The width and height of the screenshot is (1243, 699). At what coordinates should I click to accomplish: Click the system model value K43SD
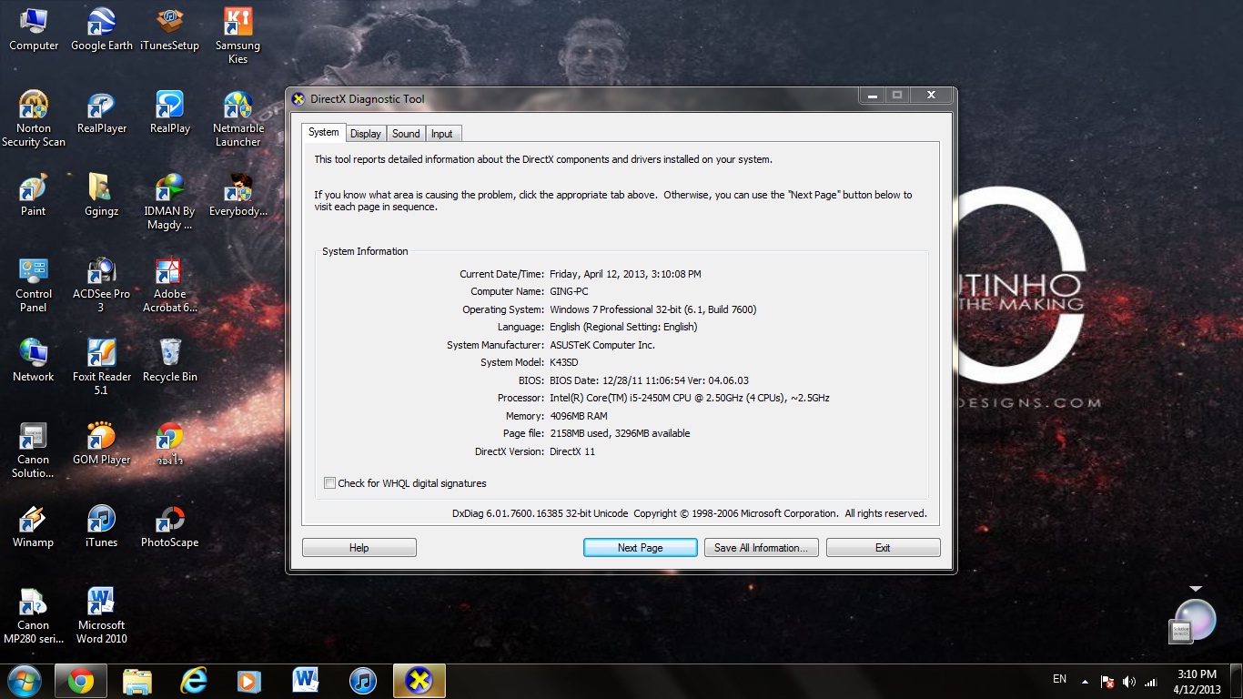565,362
